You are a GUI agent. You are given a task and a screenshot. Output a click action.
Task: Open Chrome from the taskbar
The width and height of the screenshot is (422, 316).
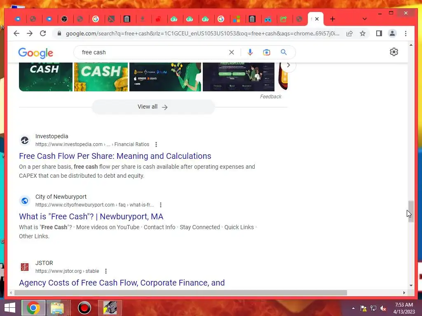[x=33, y=308]
